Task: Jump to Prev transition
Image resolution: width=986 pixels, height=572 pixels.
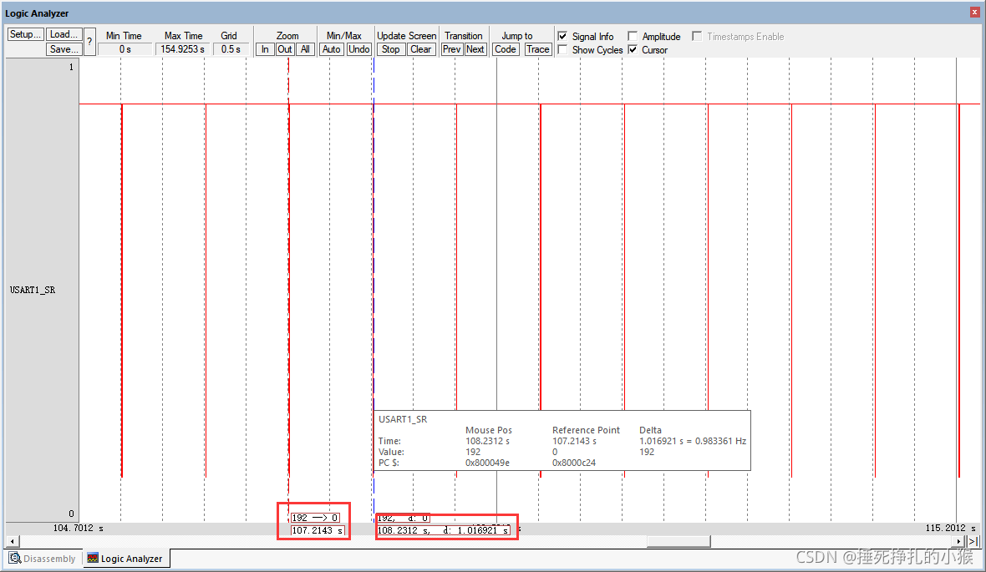Action: [451, 49]
